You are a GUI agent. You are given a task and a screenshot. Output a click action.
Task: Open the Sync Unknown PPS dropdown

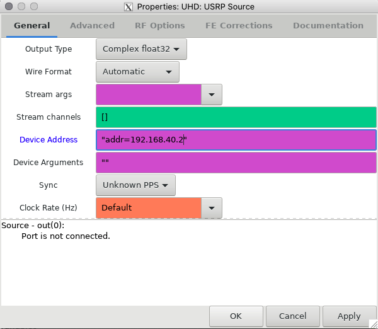(x=135, y=185)
